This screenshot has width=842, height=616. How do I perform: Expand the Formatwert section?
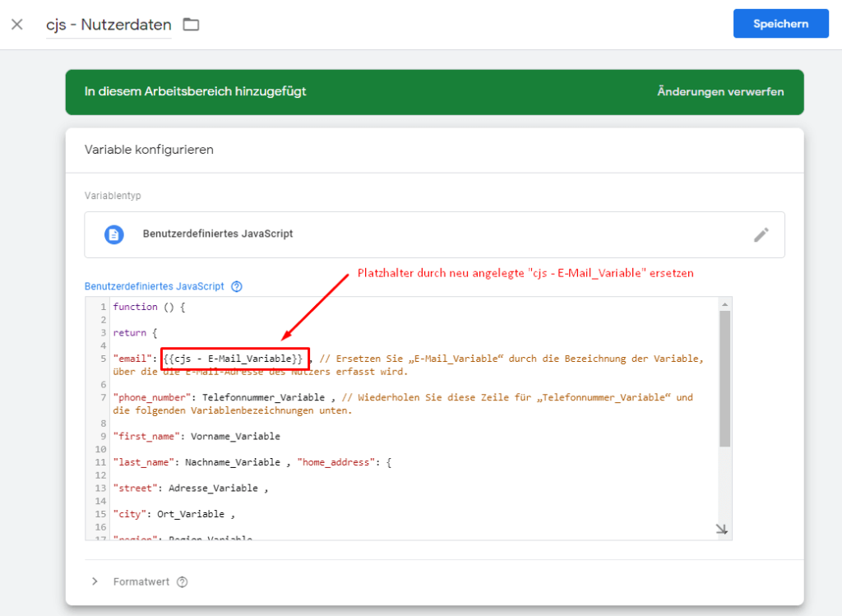tap(95, 581)
